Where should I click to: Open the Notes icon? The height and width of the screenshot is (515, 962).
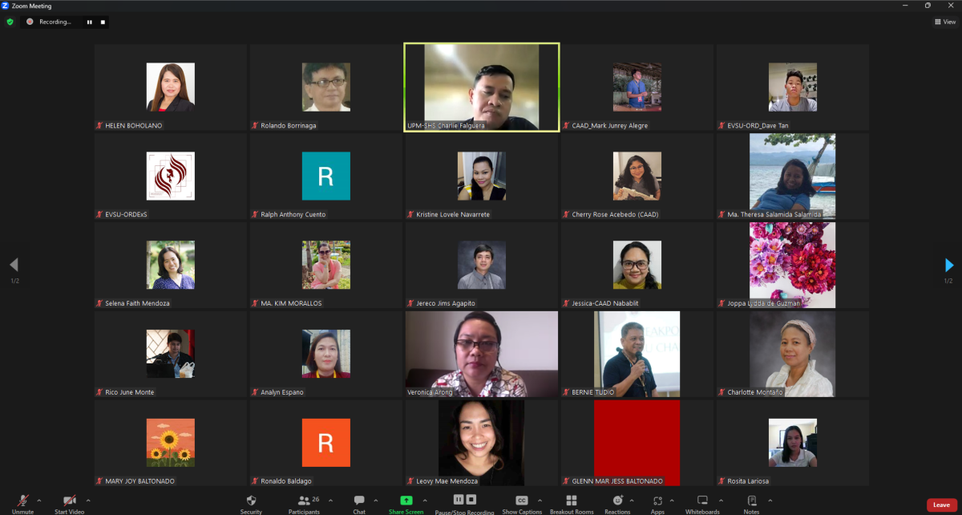pyautogui.click(x=751, y=501)
